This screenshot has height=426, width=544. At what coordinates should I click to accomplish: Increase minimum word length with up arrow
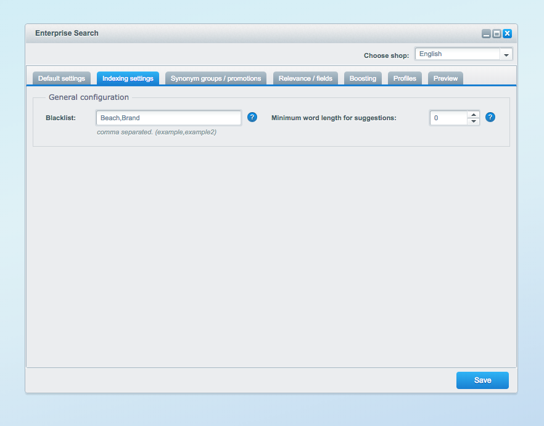[x=473, y=114]
